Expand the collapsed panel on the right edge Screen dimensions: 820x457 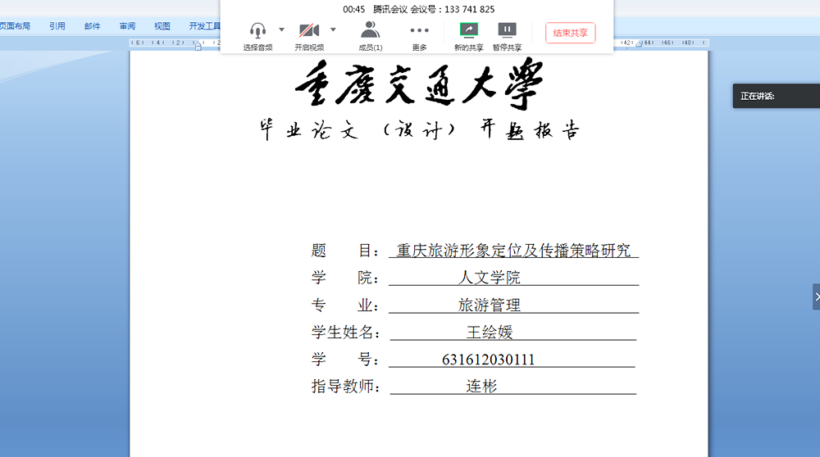click(816, 296)
